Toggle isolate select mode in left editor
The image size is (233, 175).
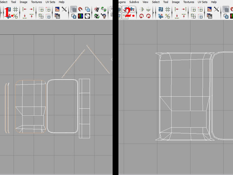coord(41,9)
